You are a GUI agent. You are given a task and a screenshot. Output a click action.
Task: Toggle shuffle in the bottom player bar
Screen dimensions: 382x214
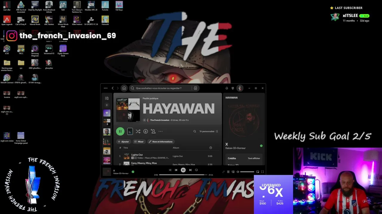click(x=170, y=170)
